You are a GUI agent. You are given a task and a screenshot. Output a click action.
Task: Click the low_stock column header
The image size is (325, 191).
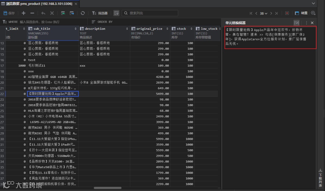(x=207, y=33)
